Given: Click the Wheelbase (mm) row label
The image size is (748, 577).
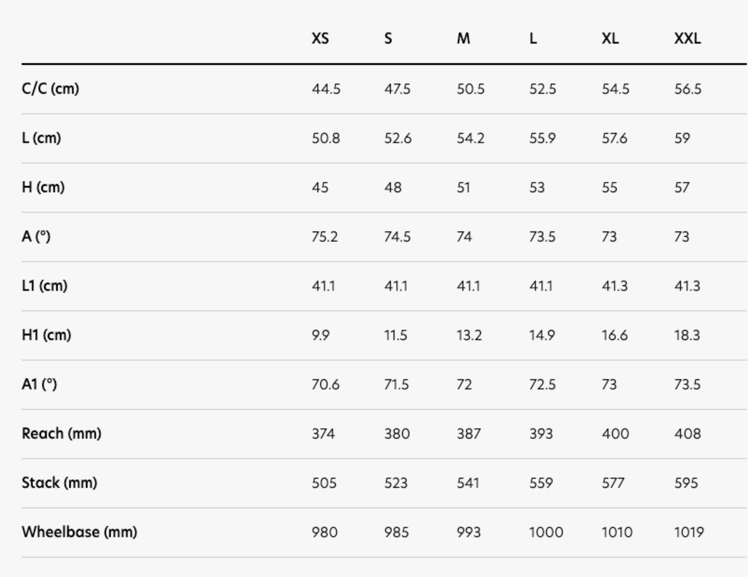Looking at the screenshot, I should [79, 532].
